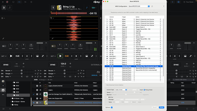This screenshot has width=197, height=111.
Task: Click the pencil edit icon on deck 1 waveform
Action: pos(53,39)
